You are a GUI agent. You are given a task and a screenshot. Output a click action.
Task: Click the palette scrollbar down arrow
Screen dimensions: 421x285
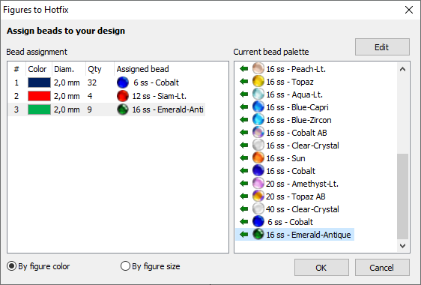coord(402,245)
